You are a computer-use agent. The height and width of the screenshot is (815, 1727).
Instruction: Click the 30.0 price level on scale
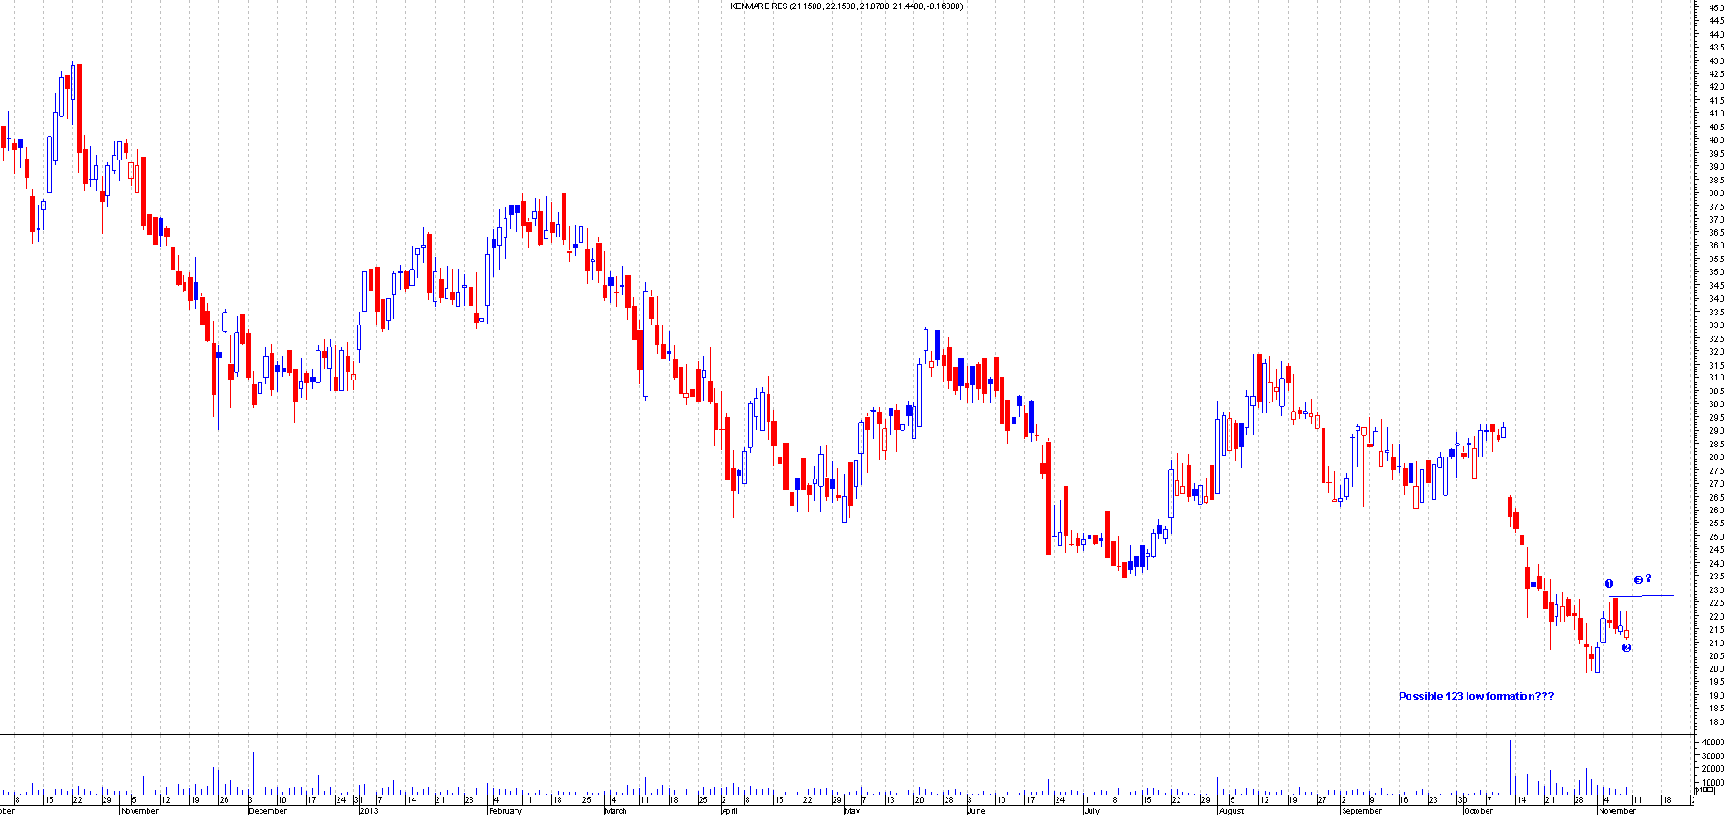pos(1715,404)
